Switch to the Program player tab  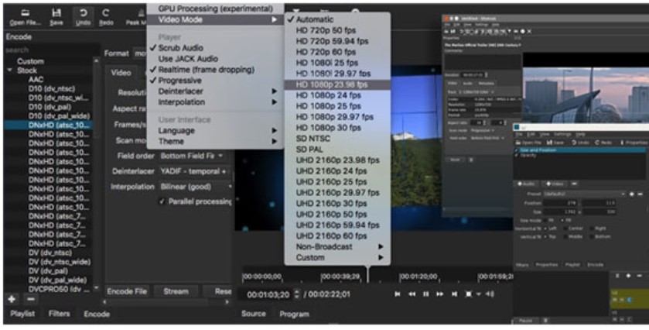(294, 314)
